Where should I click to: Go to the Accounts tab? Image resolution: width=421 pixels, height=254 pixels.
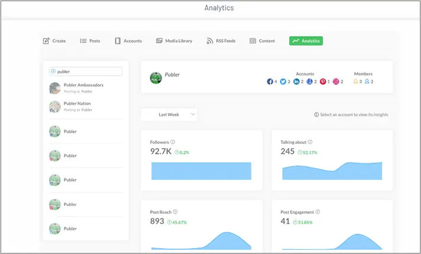coord(128,41)
